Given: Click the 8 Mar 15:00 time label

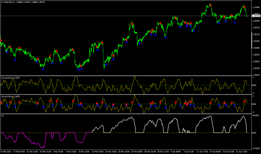Looking at the screenshot, I should 84,151.
